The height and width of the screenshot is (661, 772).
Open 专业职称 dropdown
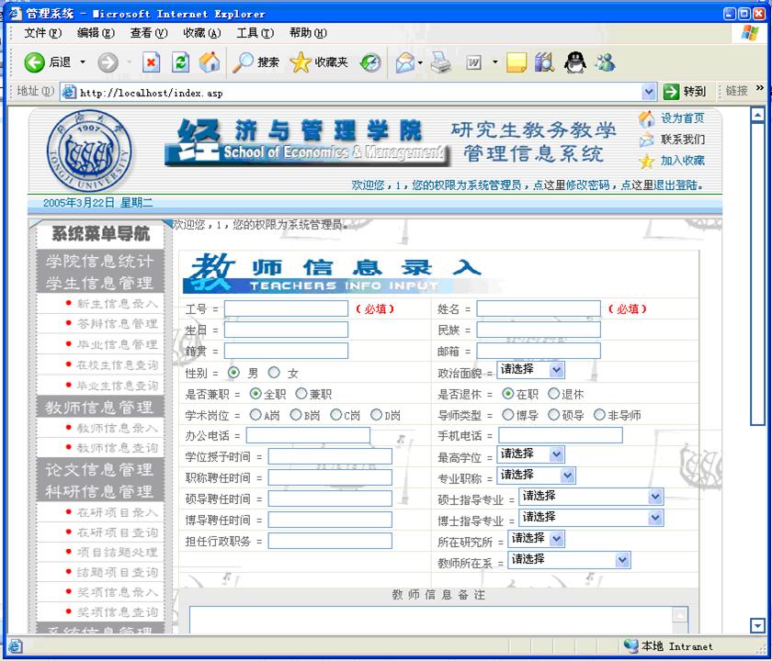coord(536,476)
